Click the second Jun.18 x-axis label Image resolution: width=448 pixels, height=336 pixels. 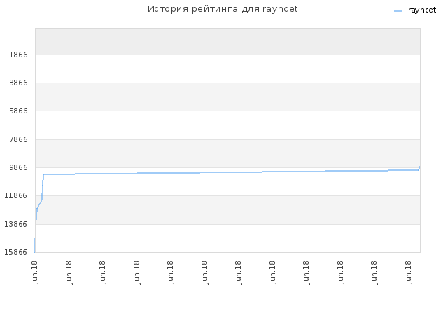pyautogui.click(x=69, y=272)
